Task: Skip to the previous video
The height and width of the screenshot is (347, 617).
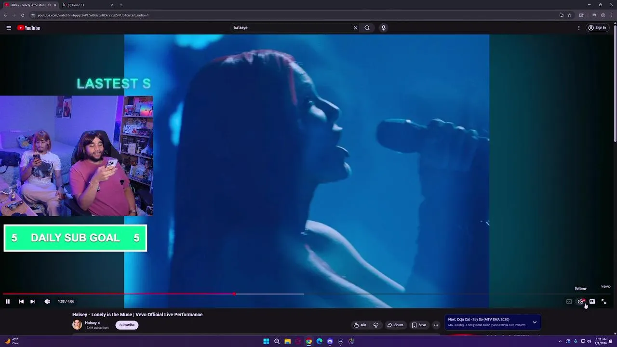Action: pos(21,301)
